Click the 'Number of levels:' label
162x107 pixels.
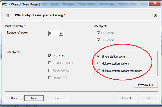[x=18, y=33]
